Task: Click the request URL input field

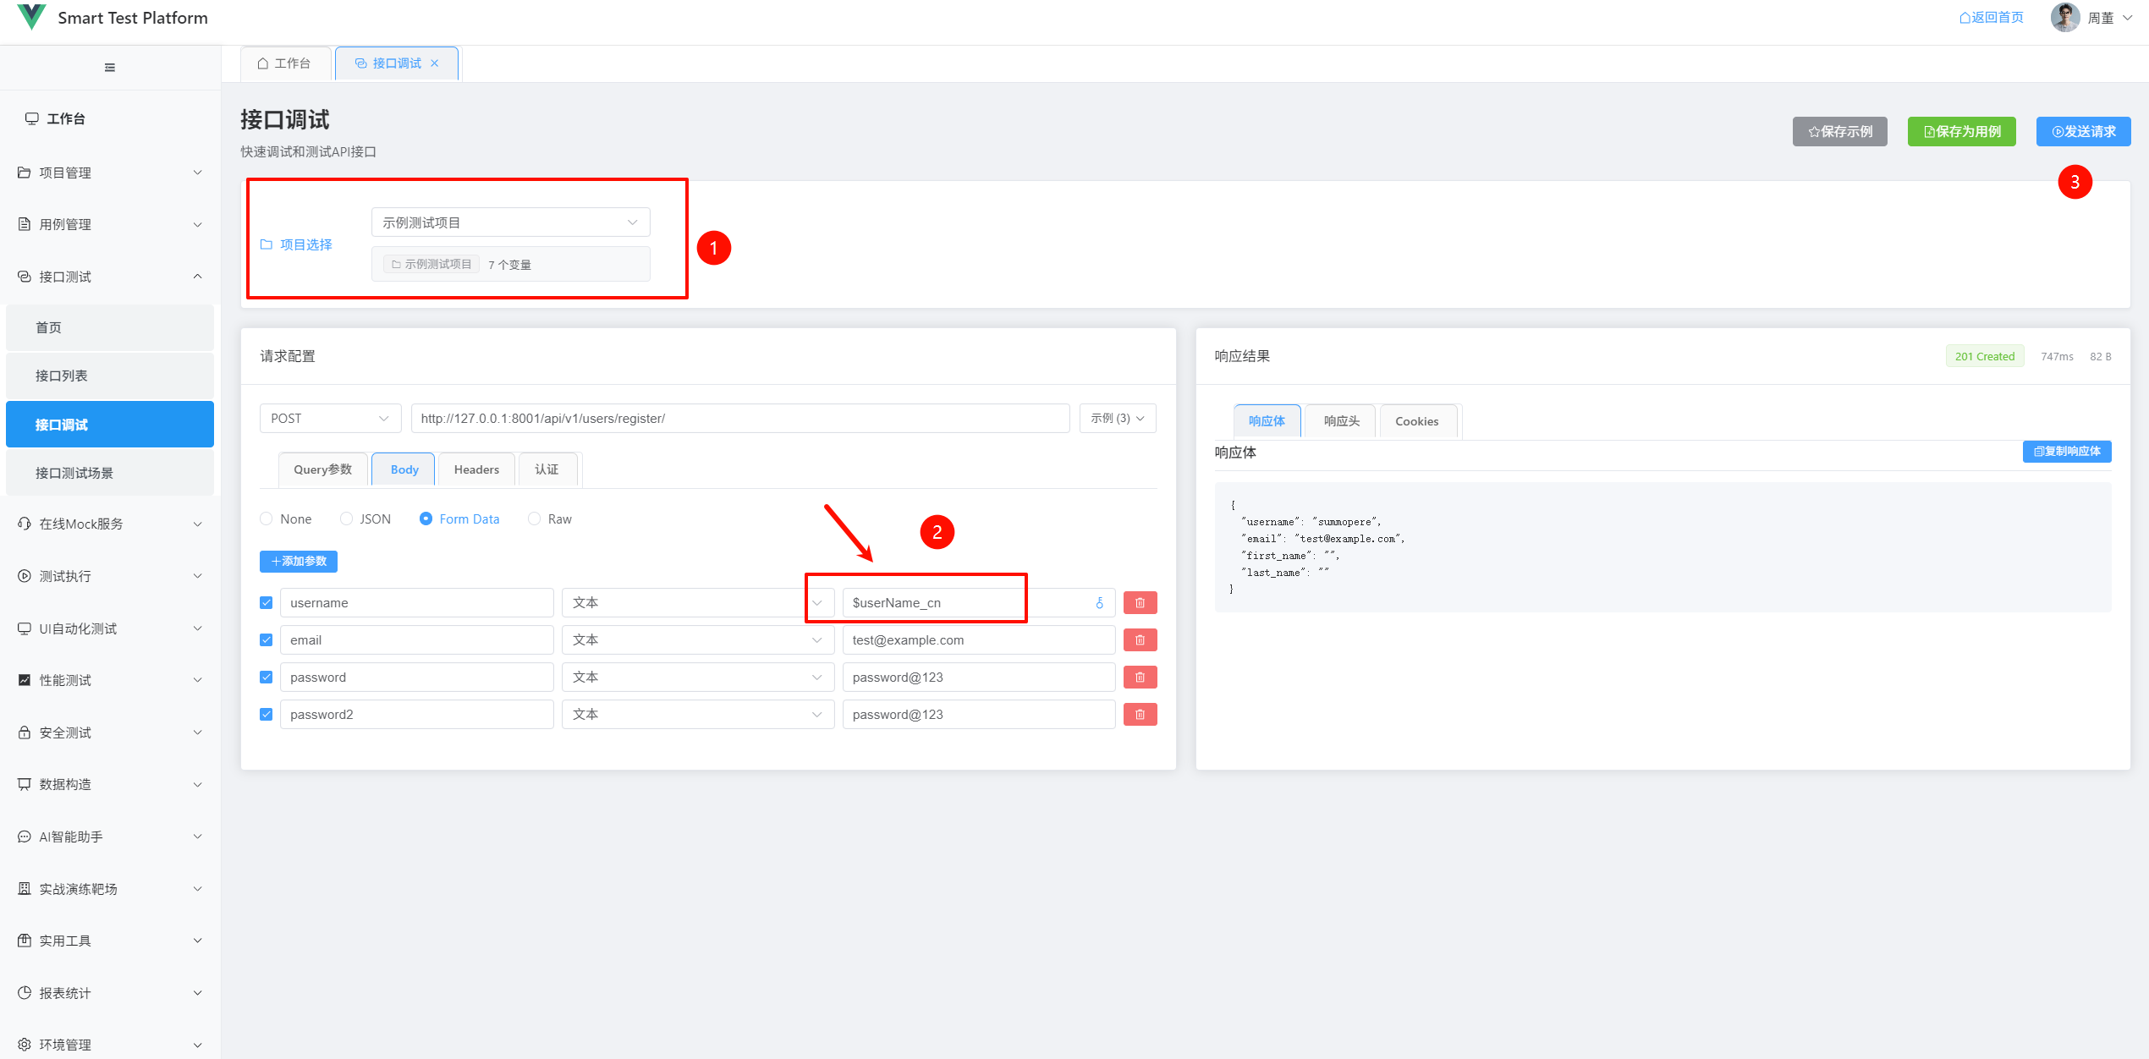Action: click(740, 419)
